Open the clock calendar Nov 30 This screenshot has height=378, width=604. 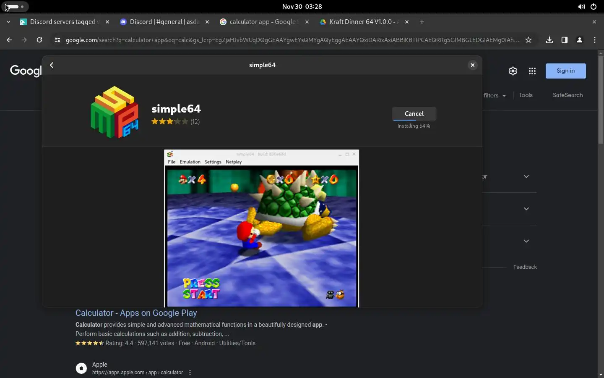[302, 7]
